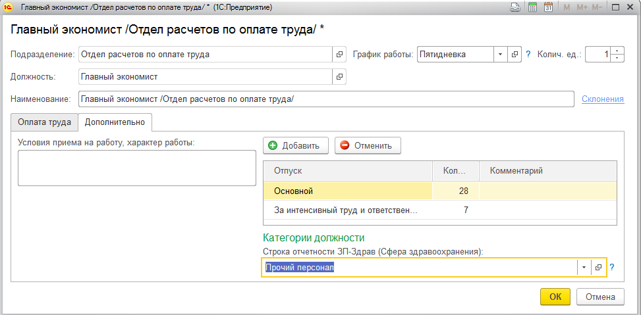The height and width of the screenshot is (315, 641).
Task: Click the Отменить button
Action: [368, 145]
